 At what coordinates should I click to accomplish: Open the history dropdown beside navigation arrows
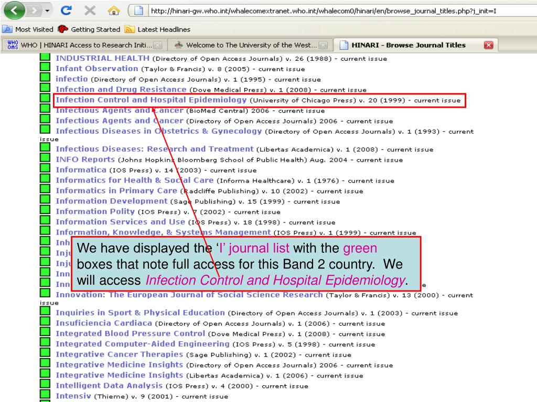point(47,11)
